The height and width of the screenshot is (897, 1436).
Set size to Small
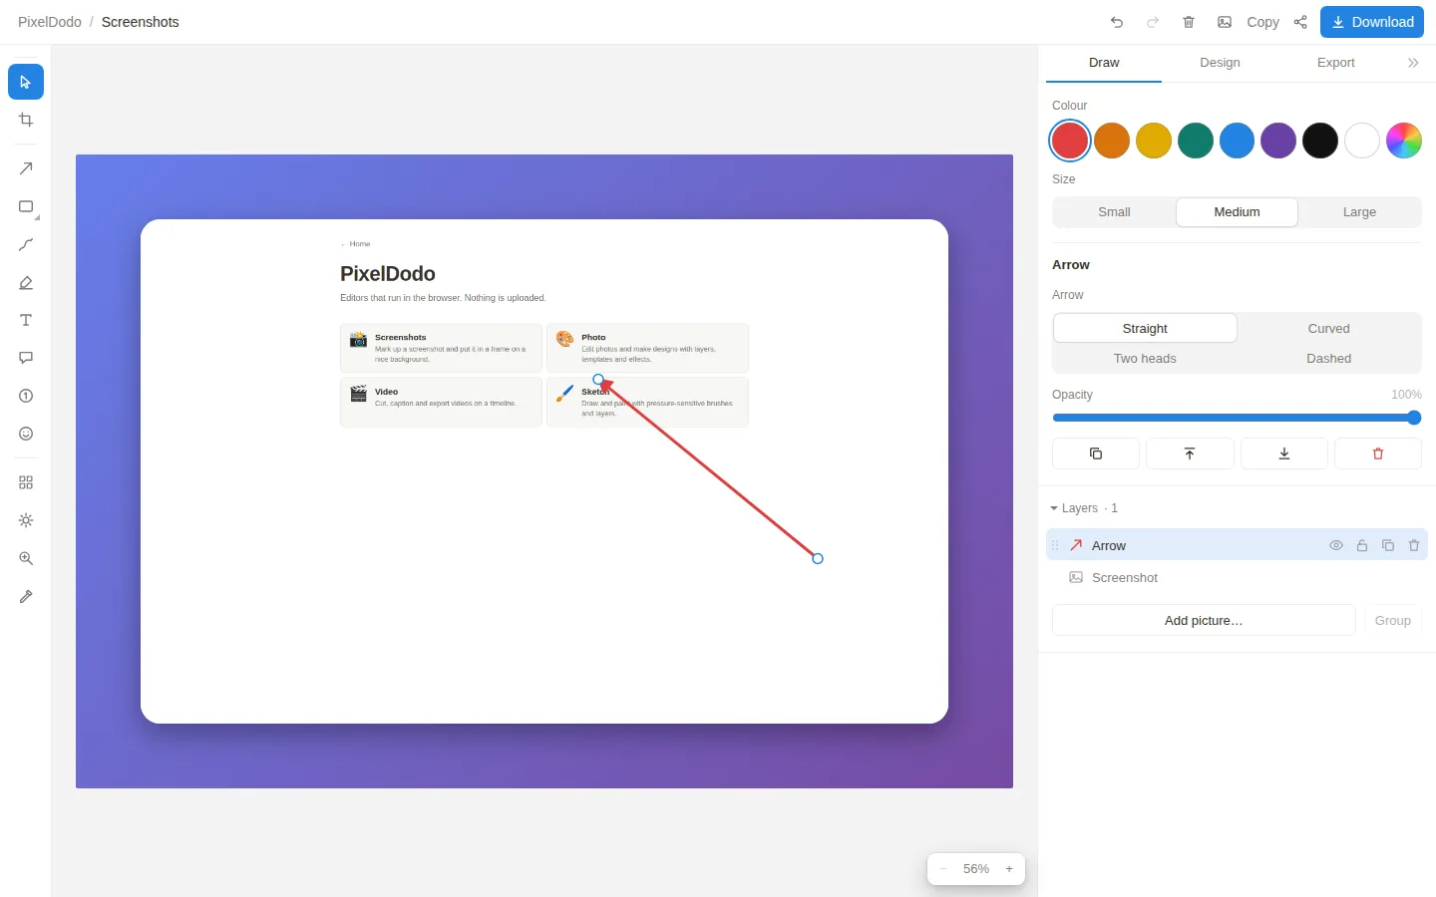(1114, 212)
